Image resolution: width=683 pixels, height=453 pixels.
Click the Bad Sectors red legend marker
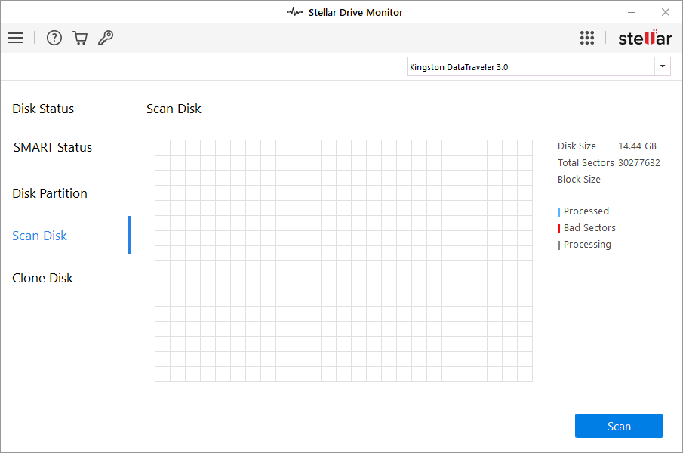[558, 228]
